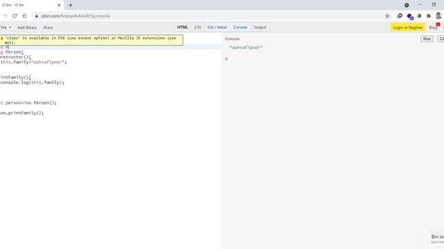Click the address bar URL
Viewport: 444px width, 249px height.
click(76, 16)
